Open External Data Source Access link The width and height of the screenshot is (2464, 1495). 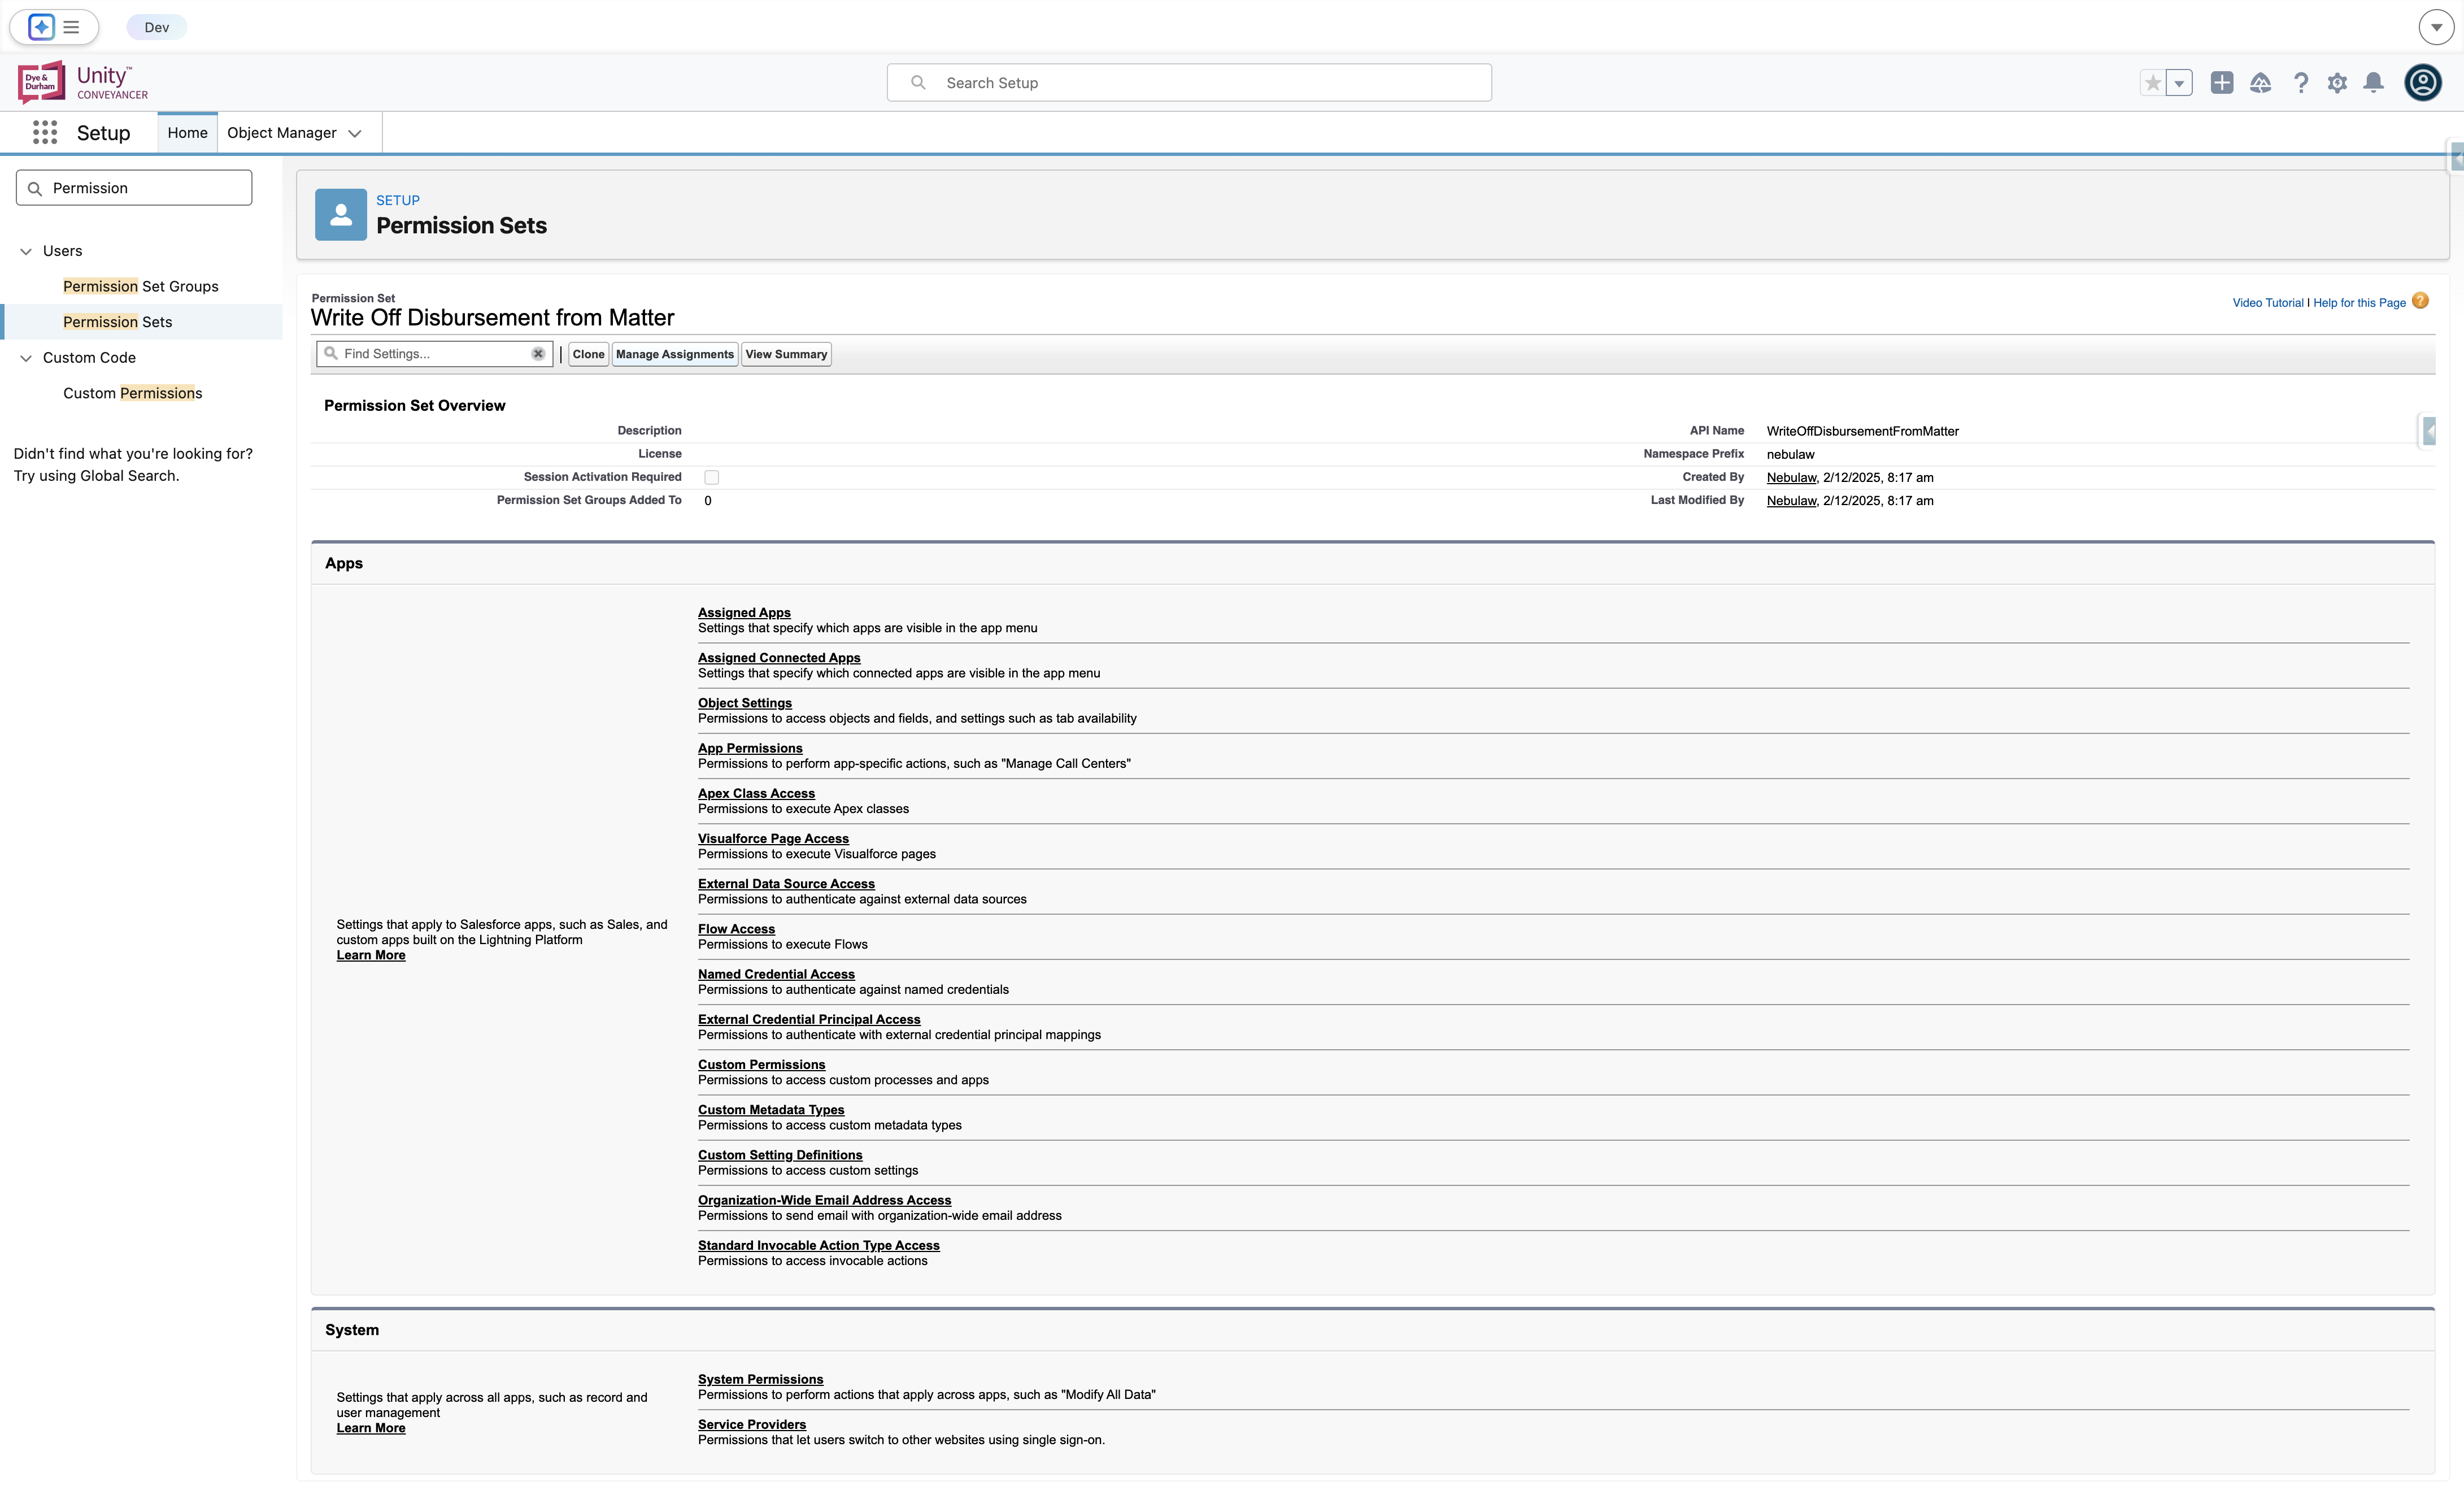point(786,884)
